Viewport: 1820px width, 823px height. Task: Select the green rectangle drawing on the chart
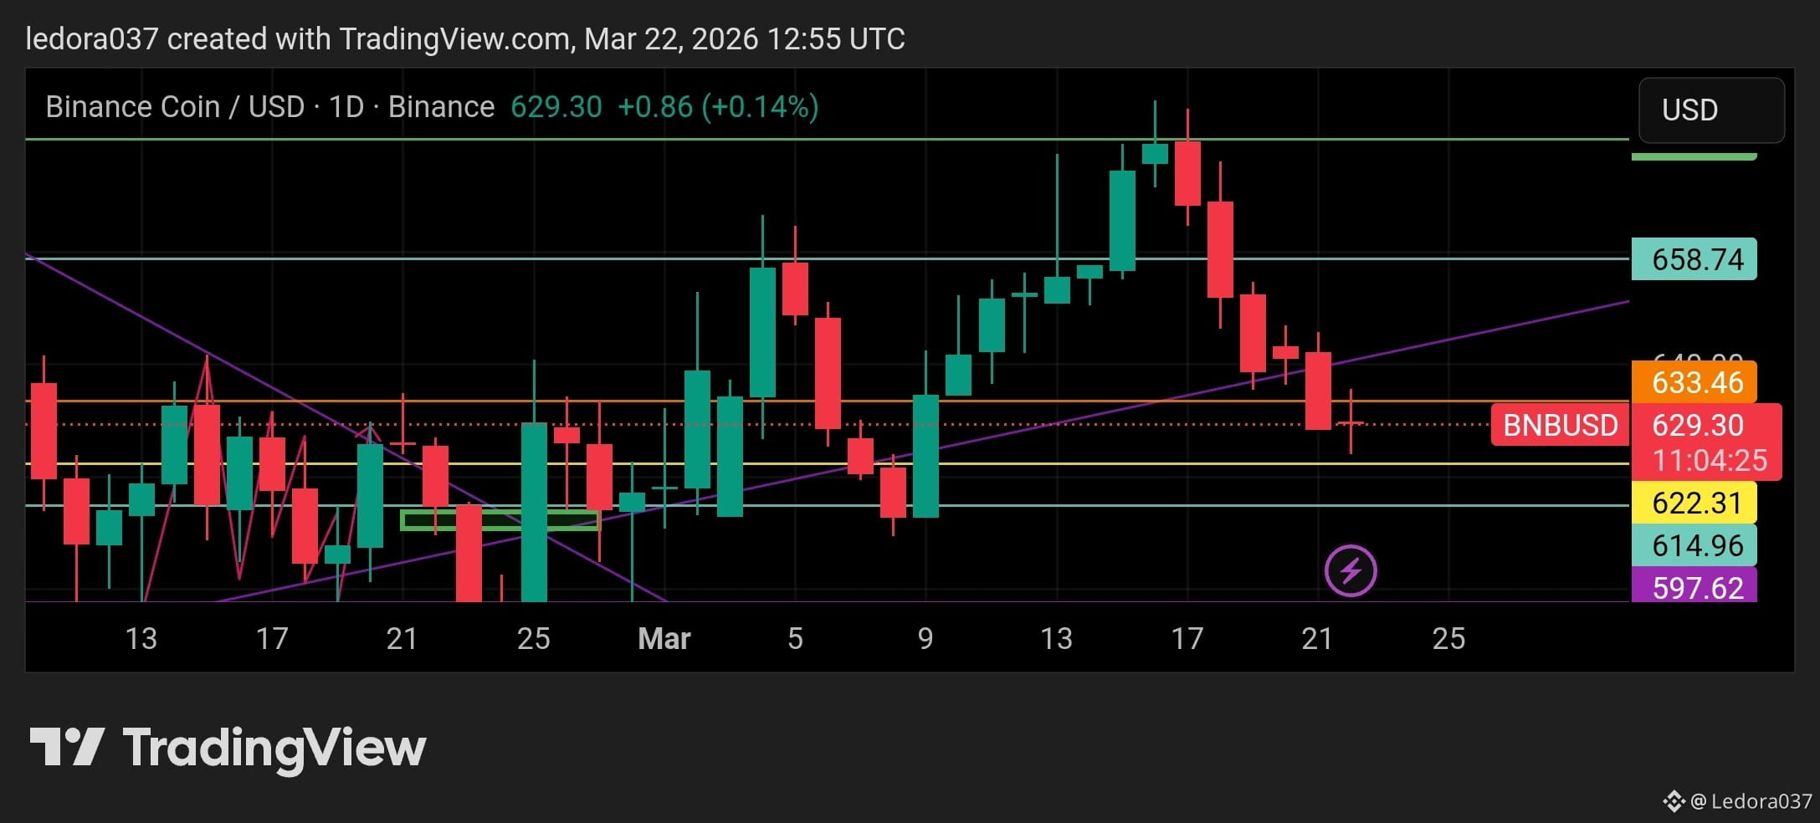(500, 520)
